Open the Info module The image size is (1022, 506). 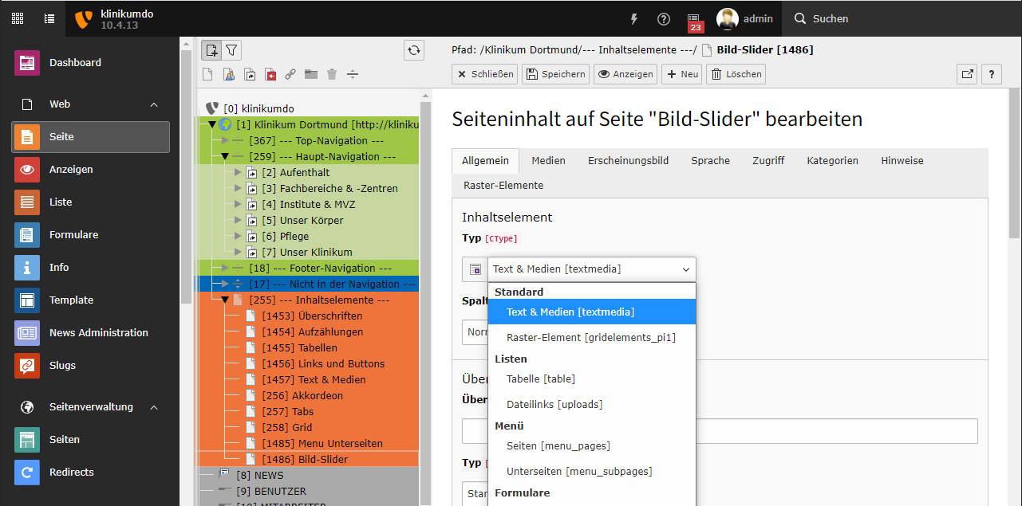coord(90,267)
